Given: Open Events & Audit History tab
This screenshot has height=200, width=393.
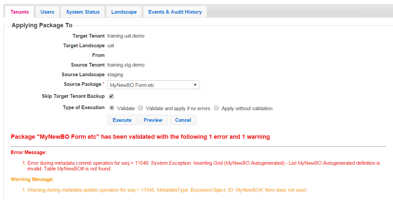Looking at the screenshot, I should [x=175, y=12].
